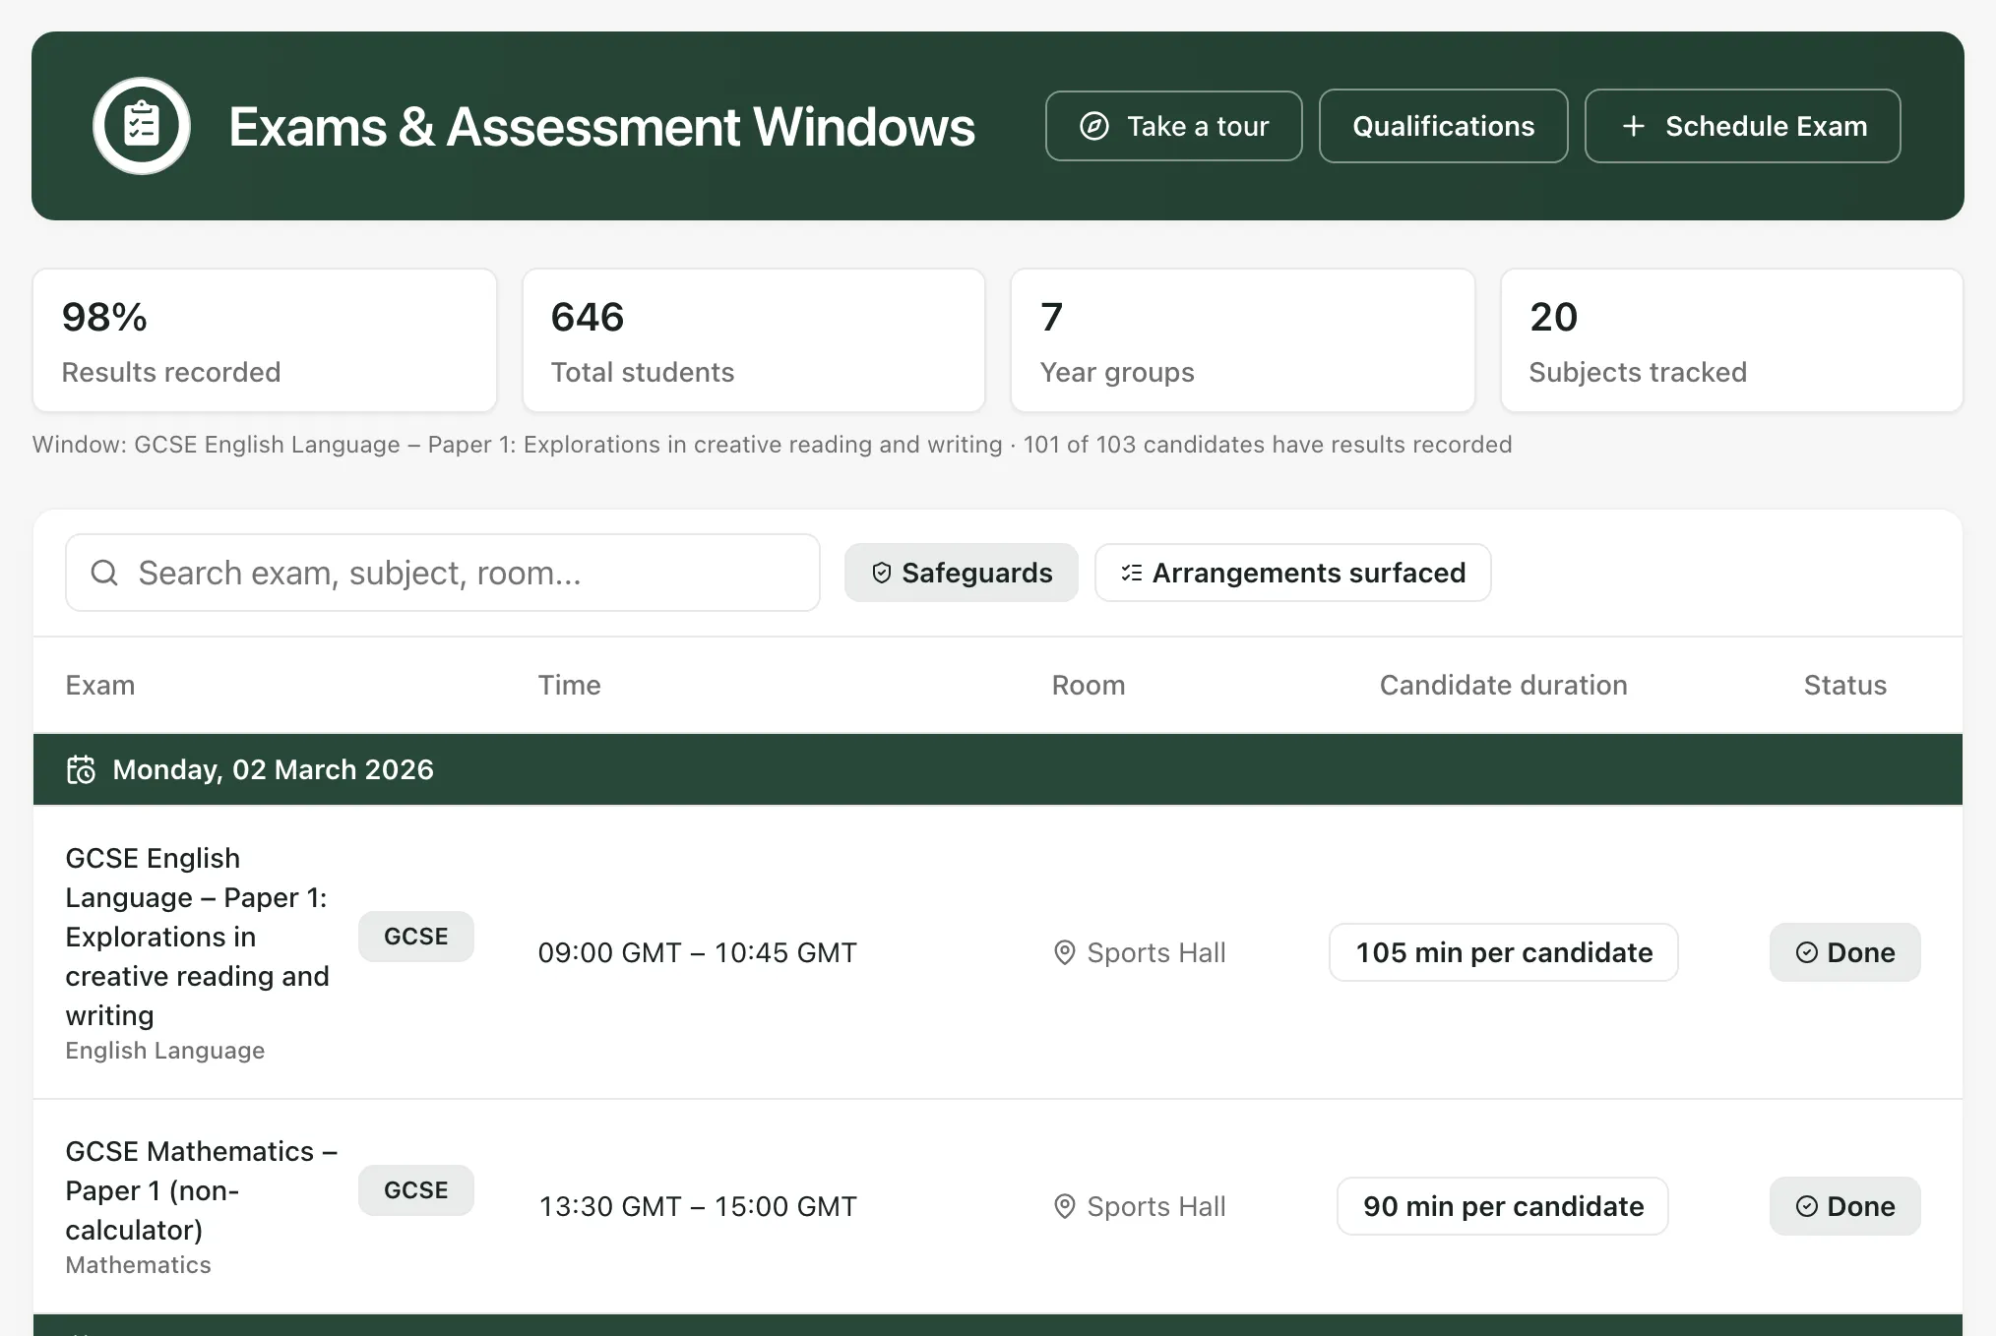Click location pin icon in English Language row
The width and height of the screenshot is (1996, 1336).
(x=1064, y=952)
